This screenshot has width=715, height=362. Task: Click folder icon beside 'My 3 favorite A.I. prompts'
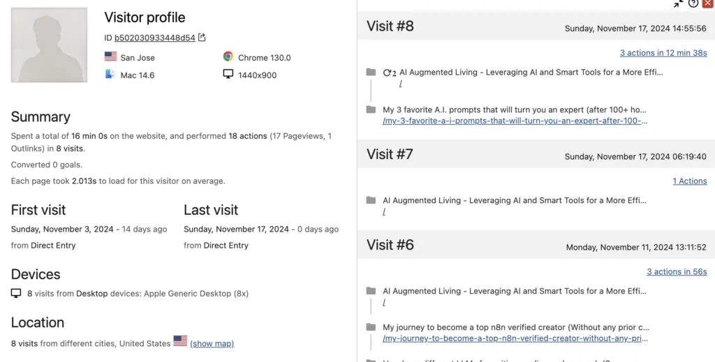(x=371, y=110)
